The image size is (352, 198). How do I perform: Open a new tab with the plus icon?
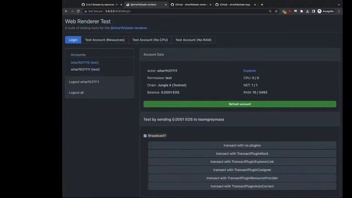tap(262, 4)
